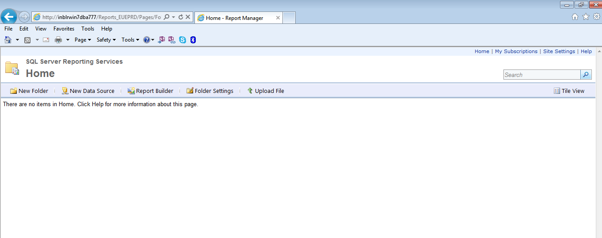This screenshot has height=238, width=602.
Task: Expand the Help icon dropdown arrow
Action: (153, 40)
